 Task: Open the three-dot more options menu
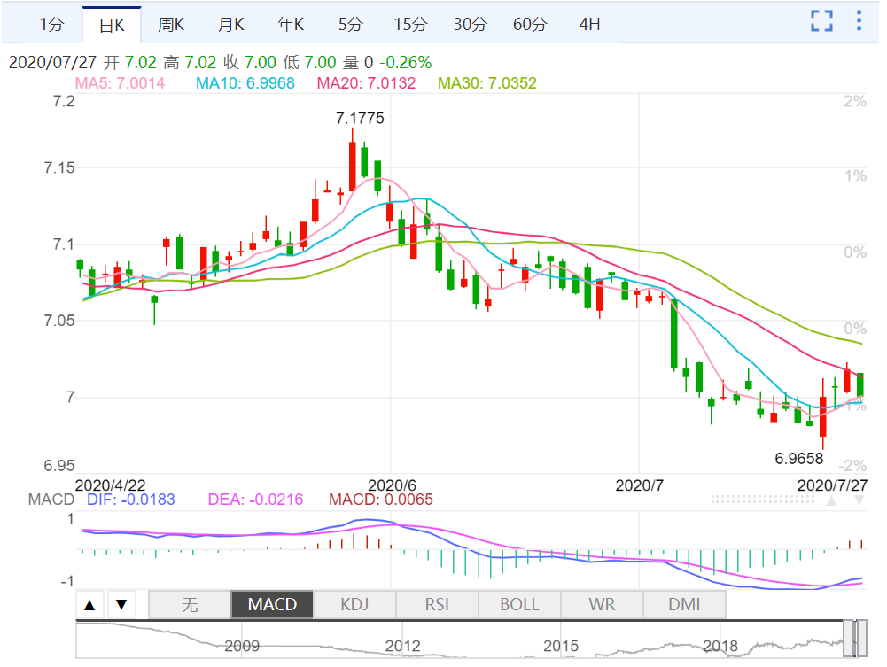click(857, 22)
